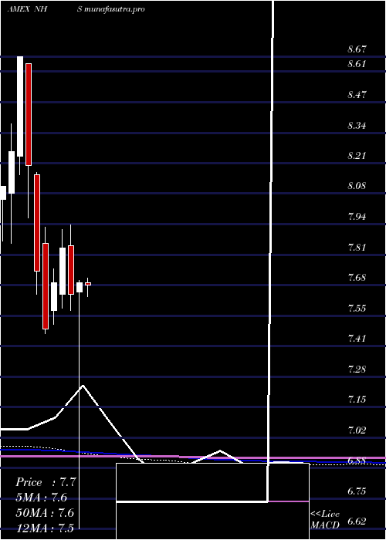Click the 7.28 price axis label
This screenshot has width=386, height=540.
[x=357, y=370]
